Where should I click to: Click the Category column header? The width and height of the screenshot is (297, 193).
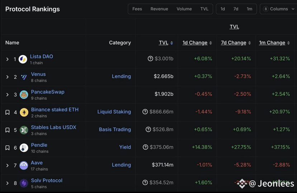pyautogui.click(x=120, y=43)
